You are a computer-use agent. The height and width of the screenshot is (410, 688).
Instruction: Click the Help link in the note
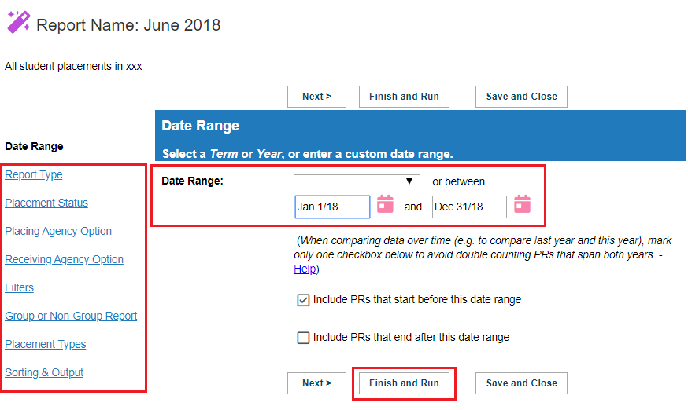[x=305, y=269]
